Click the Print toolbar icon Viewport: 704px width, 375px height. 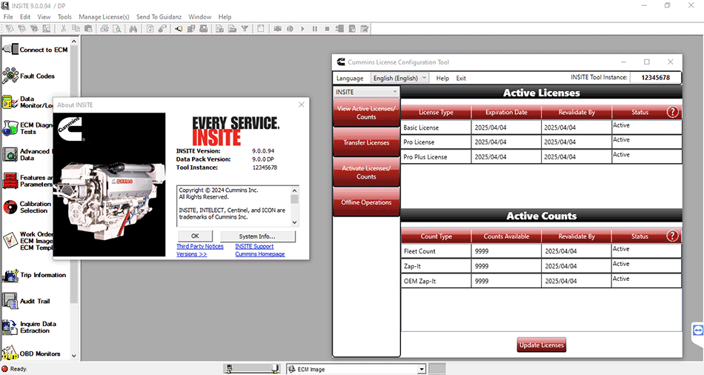point(104,29)
